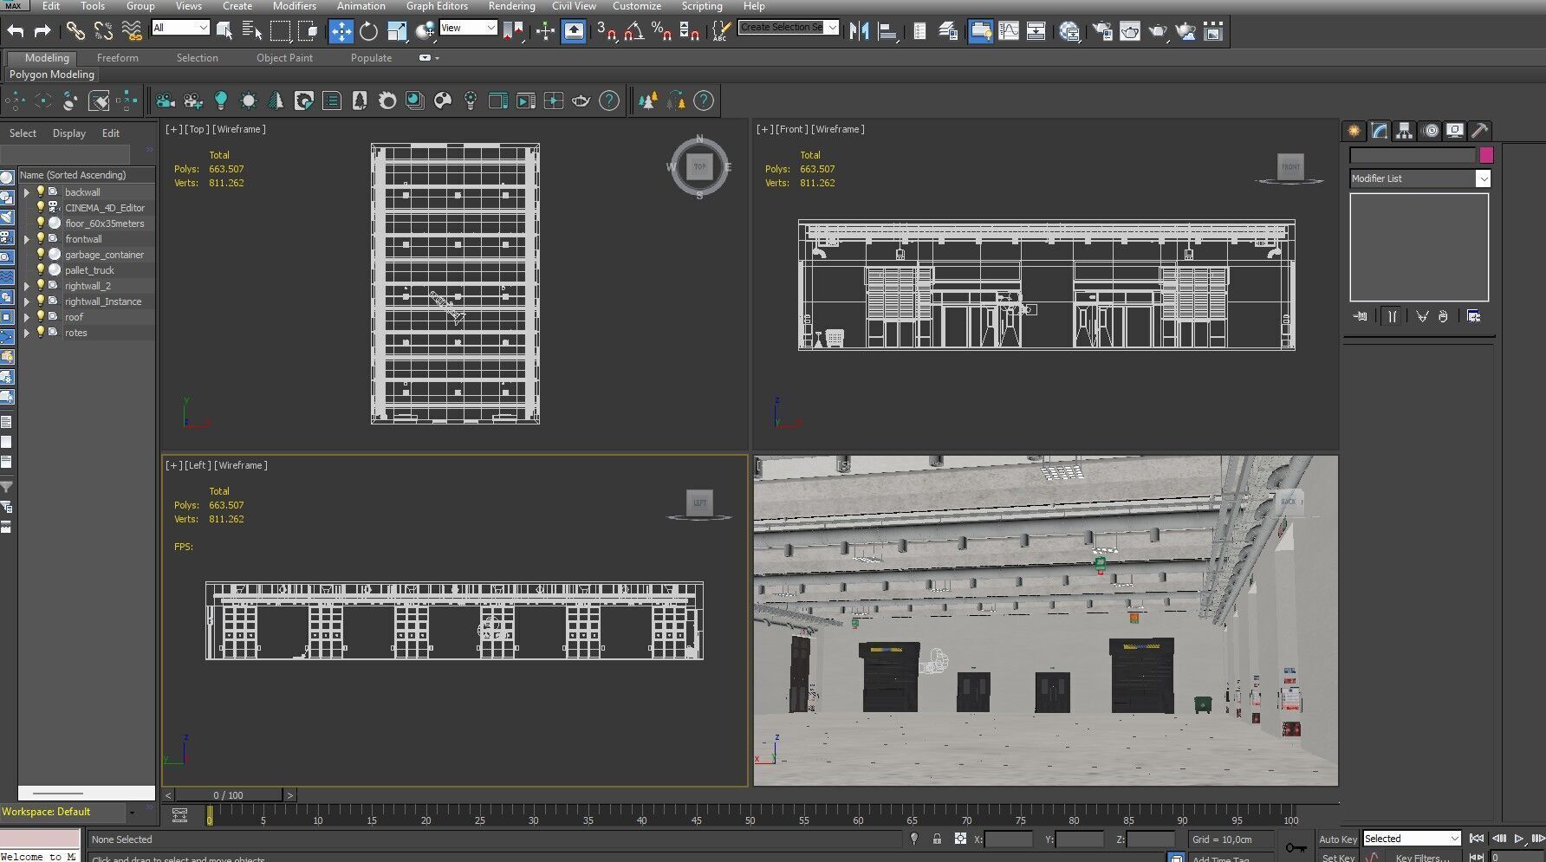The height and width of the screenshot is (862, 1546).
Task: Open the Modifier List dropdown
Action: pos(1419,178)
